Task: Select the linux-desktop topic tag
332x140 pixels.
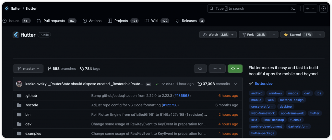Action: click(274, 120)
